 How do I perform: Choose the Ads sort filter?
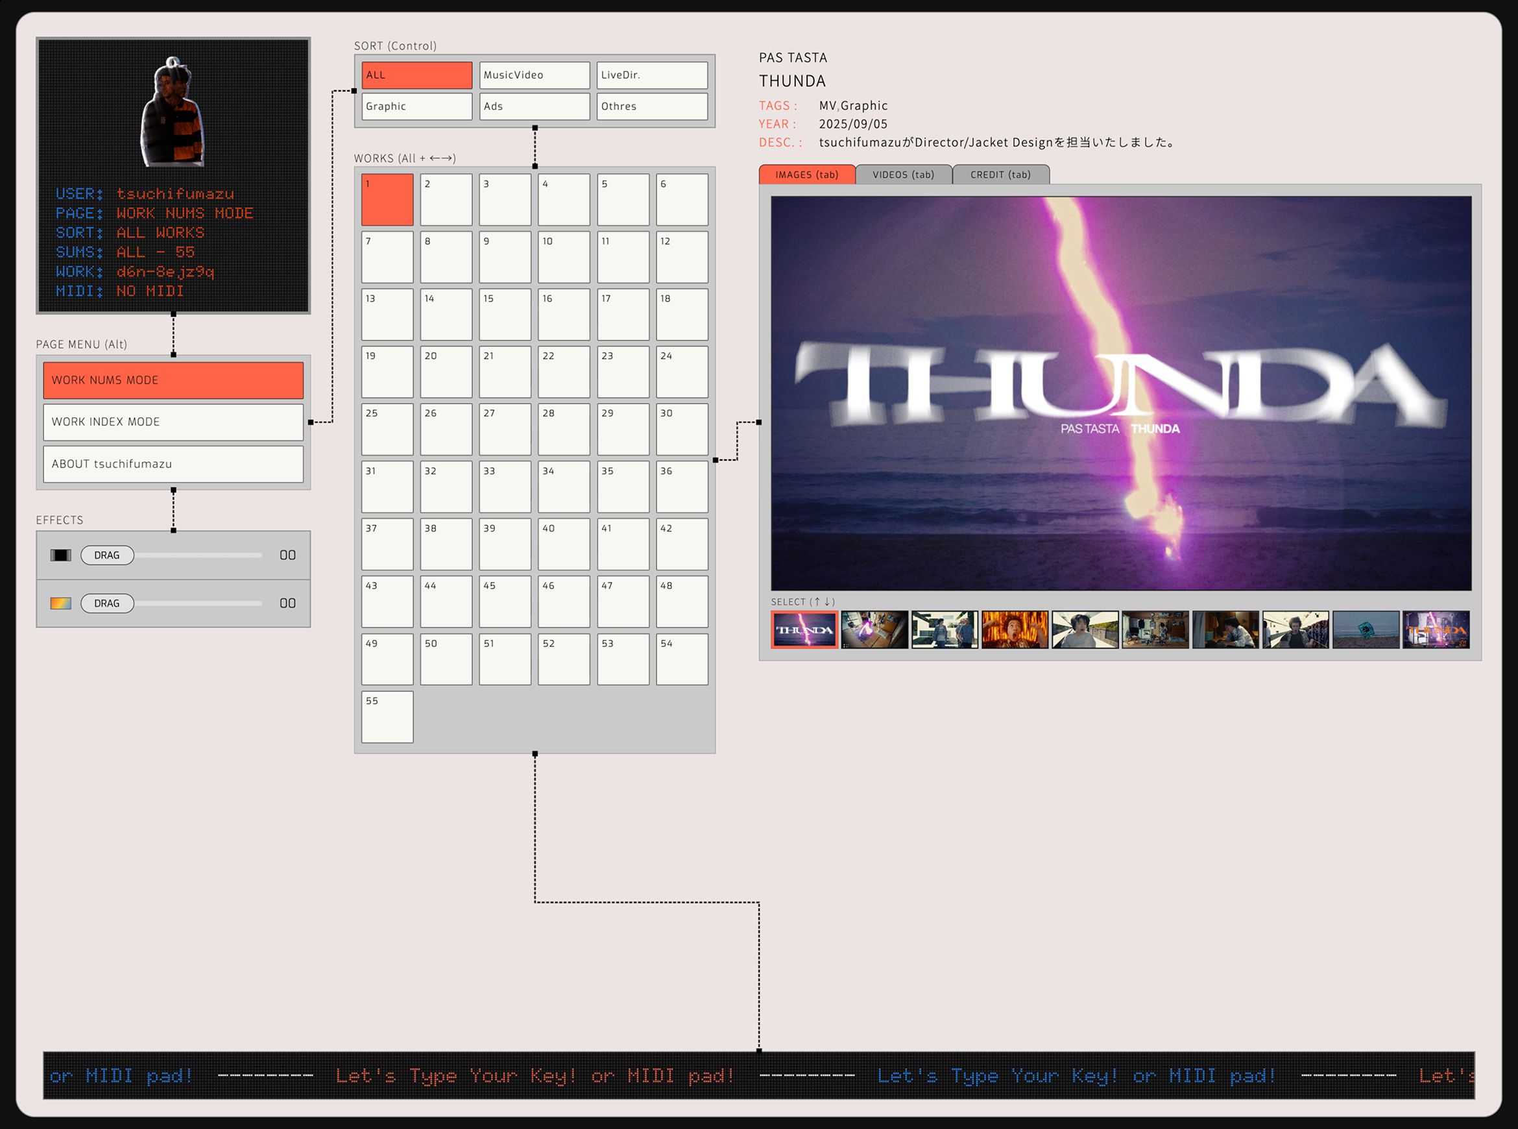[x=535, y=106]
